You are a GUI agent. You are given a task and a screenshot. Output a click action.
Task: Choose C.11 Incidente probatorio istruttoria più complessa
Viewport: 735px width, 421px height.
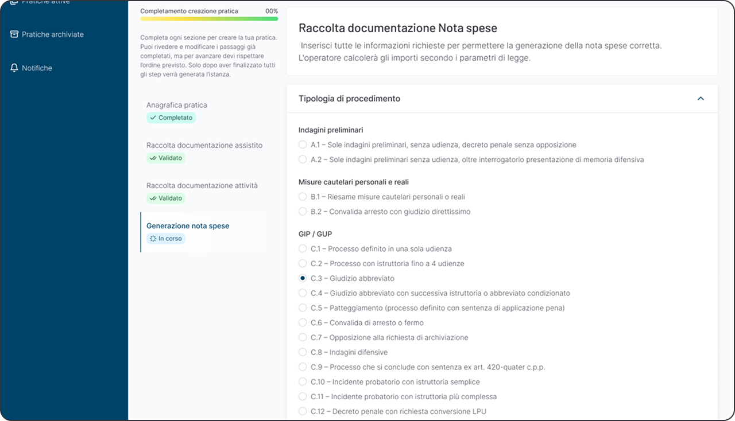coord(303,396)
